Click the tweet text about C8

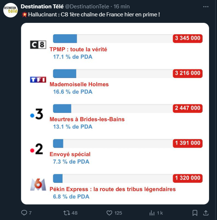point(91,15)
